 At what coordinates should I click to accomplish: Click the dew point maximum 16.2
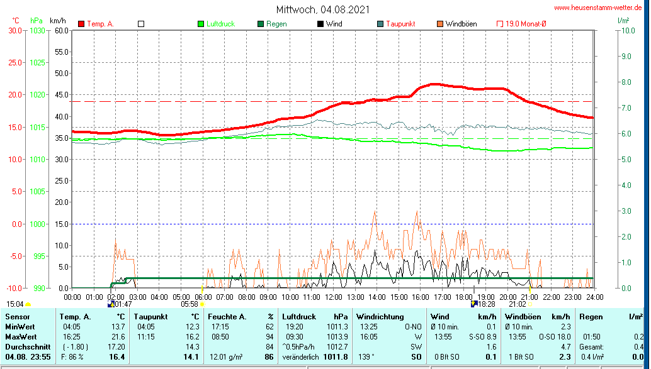193,337
